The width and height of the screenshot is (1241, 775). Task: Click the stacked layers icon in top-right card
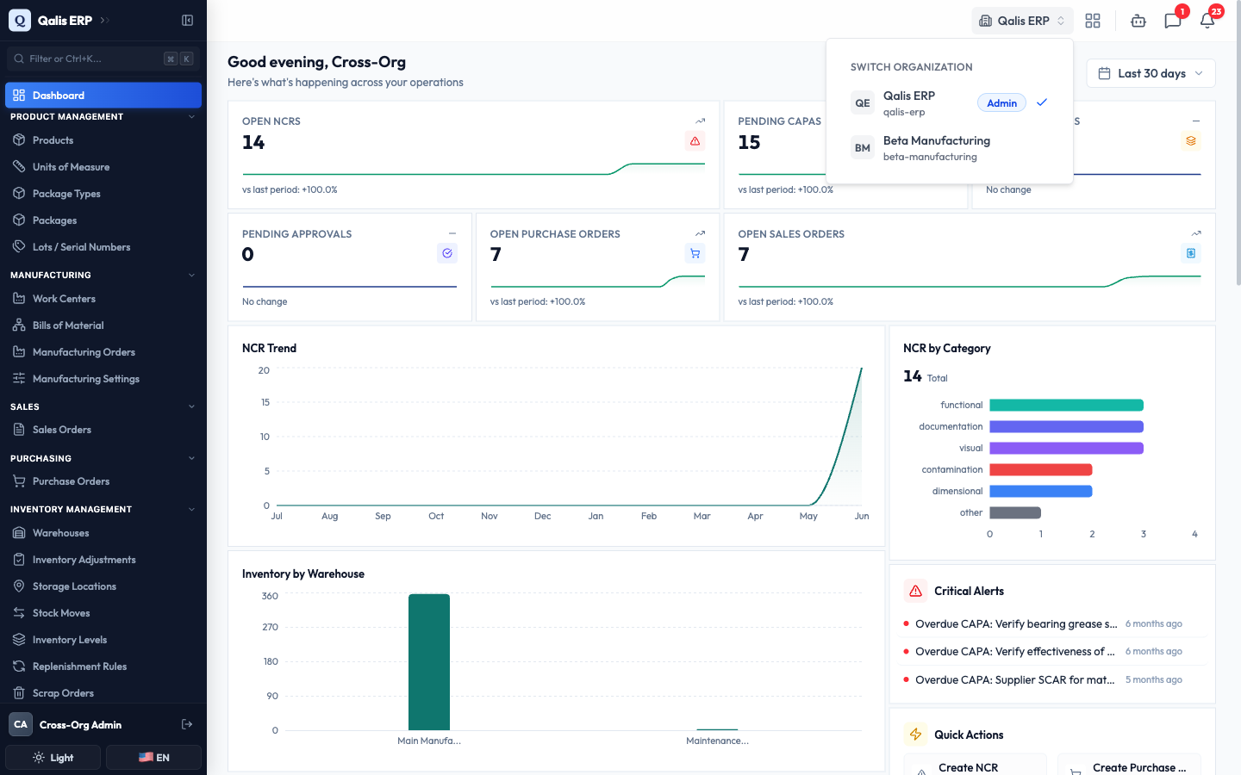tap(1191, 141)
